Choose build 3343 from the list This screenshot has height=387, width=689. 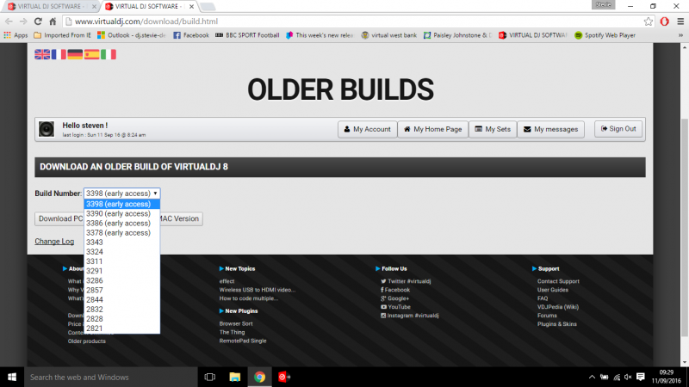[122, 243]
